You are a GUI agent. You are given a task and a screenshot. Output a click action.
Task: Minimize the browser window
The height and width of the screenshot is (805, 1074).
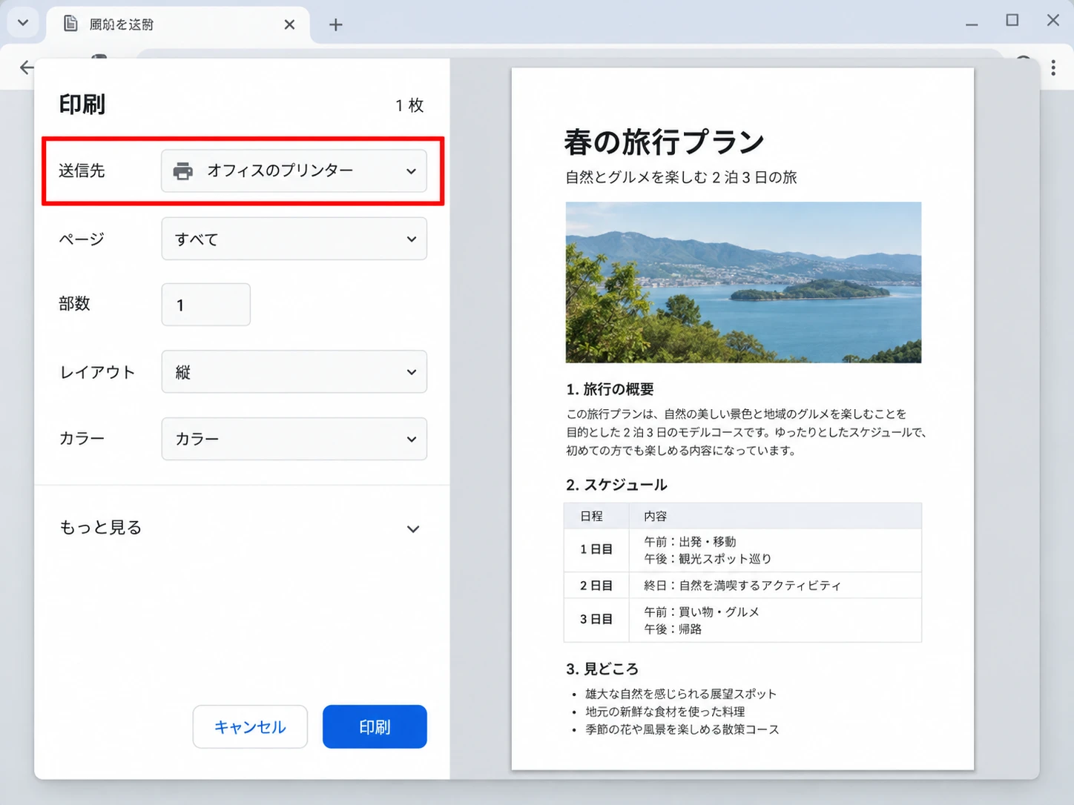point(972,24)
